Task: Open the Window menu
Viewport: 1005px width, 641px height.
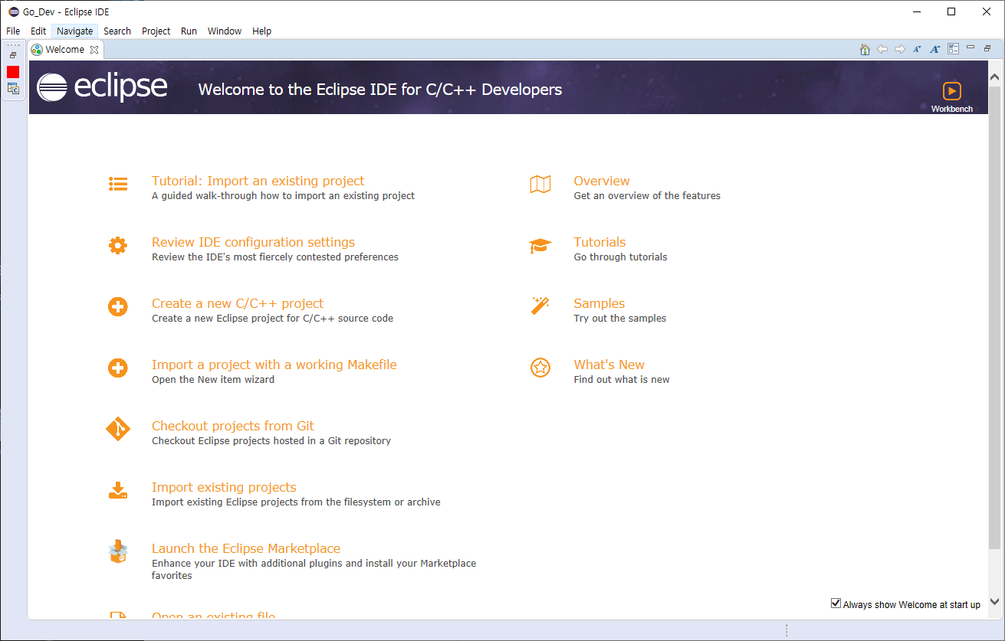Action: [x=225, y=31]
